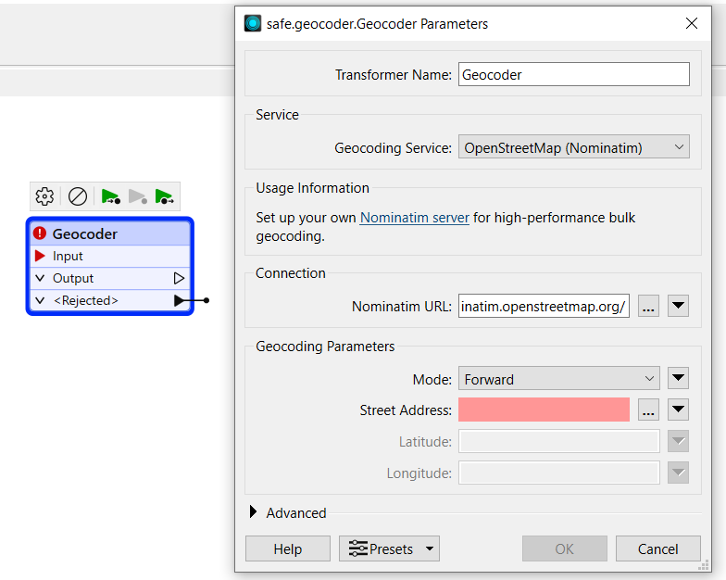Viewport: 726px width, 580px height.
Task: Click the red error icon on Geocoder
Action: pos(40,233)
